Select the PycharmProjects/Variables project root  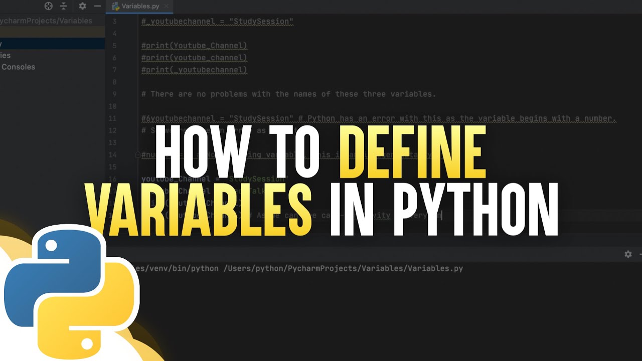[x=46, y=21]
